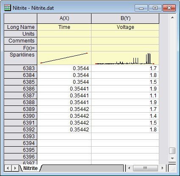Viewport: 180px width, 176px height.
Task: Switch to the Nitrite sheet tab
Action: 30,168
